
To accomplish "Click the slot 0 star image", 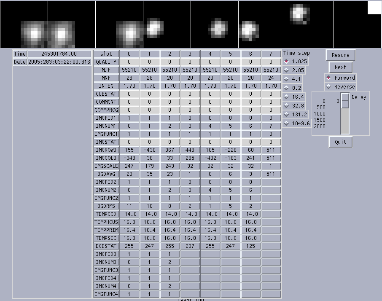I will coord(24,24).
